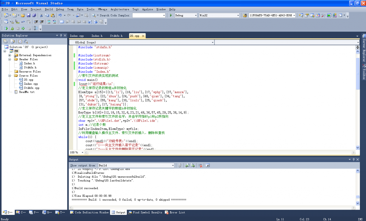Toggle auto-hide pin on Solution Explorer

pyautogui.click(x=60, y=35)
